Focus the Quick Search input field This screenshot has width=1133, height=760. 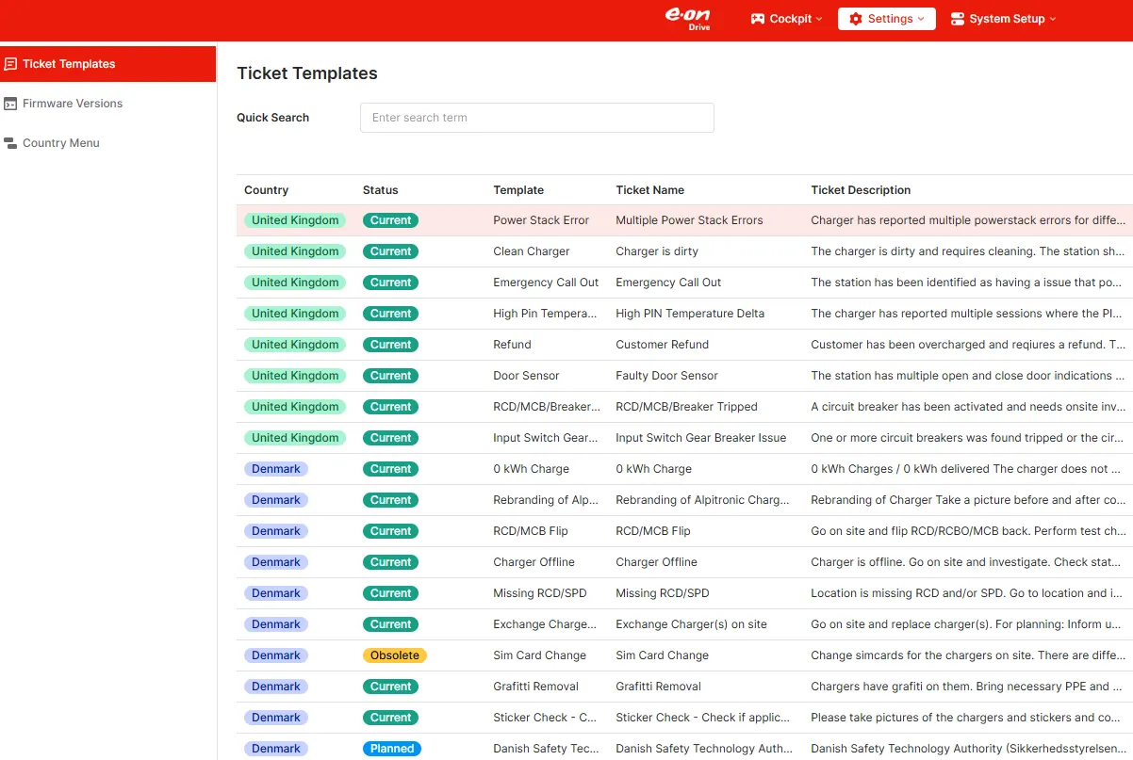[537, 118]
